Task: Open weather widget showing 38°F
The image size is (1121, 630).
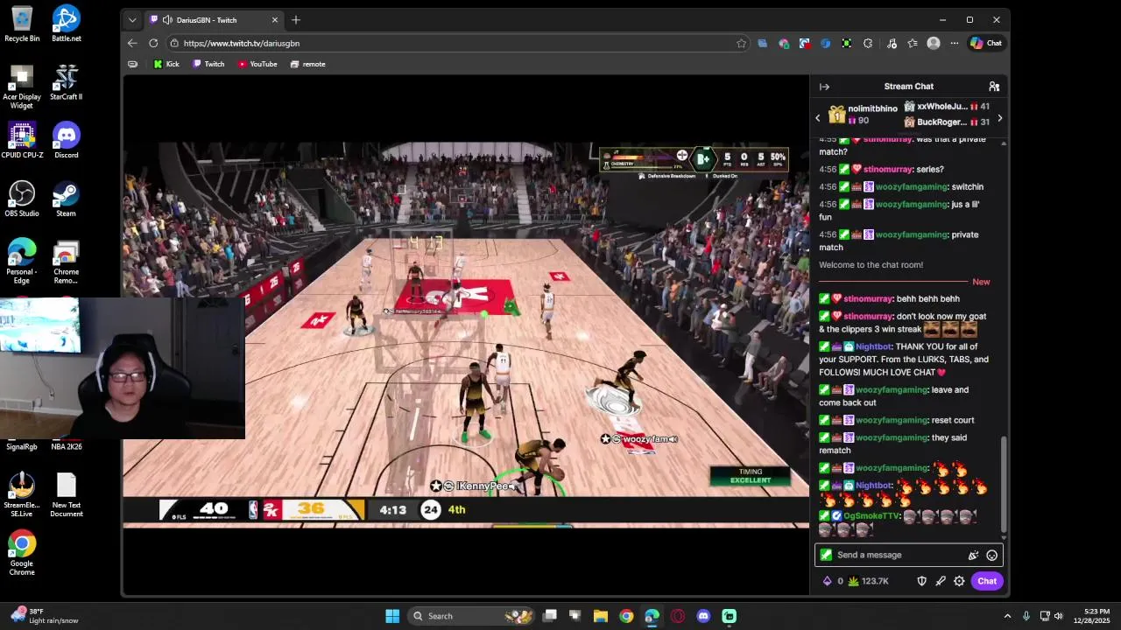Action: click(44, 616)
